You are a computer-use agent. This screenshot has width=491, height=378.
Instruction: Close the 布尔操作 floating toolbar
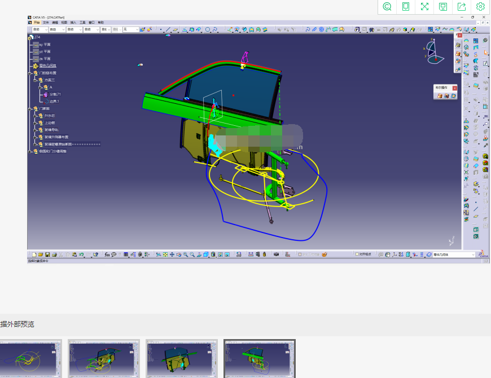click(x=455, y=88)
